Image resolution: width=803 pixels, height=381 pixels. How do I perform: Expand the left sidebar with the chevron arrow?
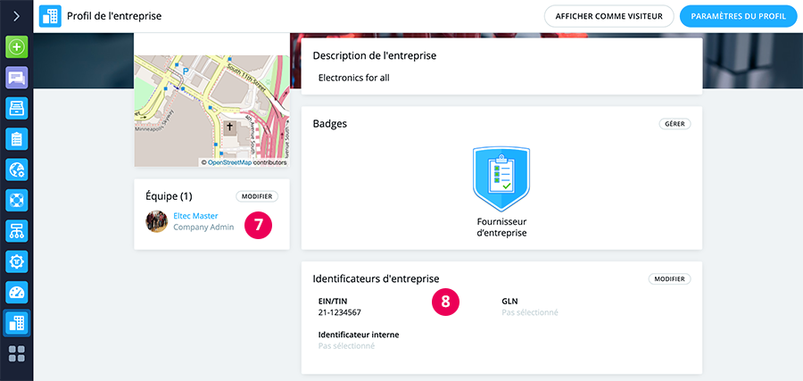tap(16, 16)
